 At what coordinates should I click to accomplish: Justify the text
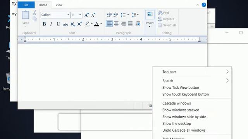coord(130,24)
